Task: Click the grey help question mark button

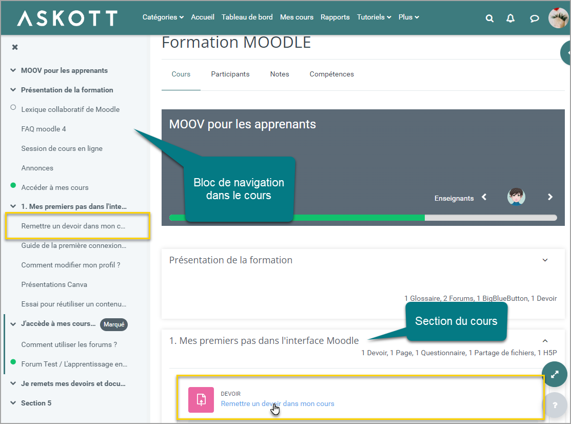Action: tap(555, 405)
